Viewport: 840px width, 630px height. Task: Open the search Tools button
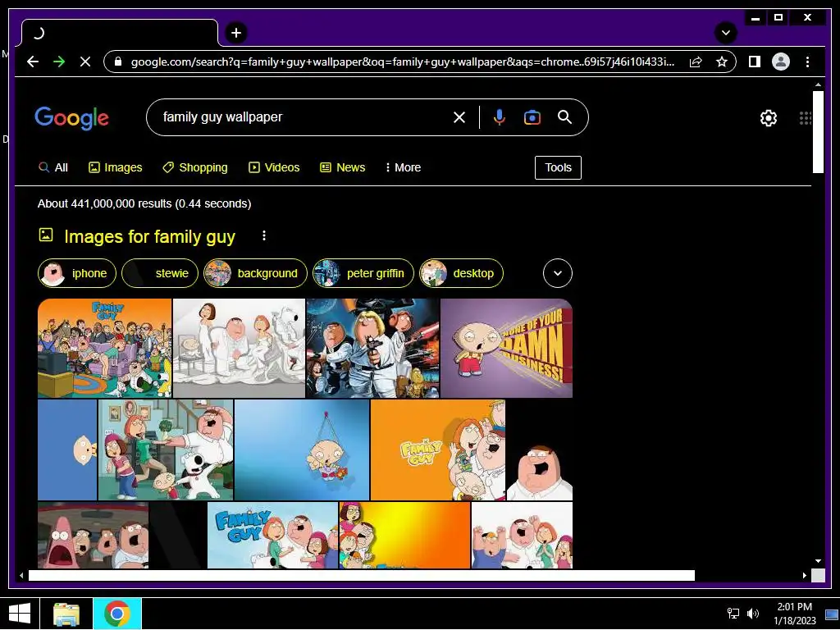(x=558, y=167)
